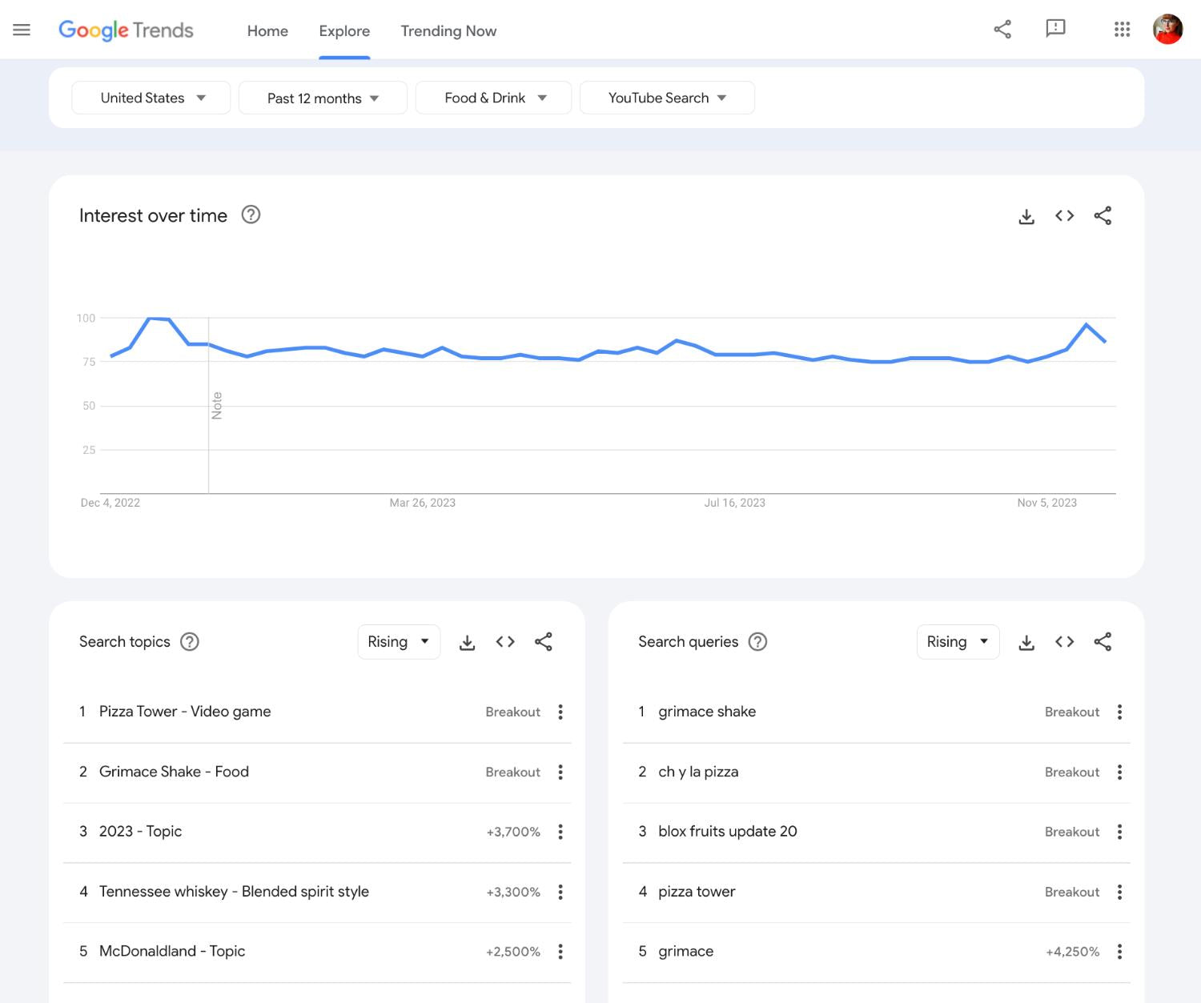Open the Food & Drink category dropdown
The height and width of the screenshot is (1003, 1201).
[x=493, y=98]
